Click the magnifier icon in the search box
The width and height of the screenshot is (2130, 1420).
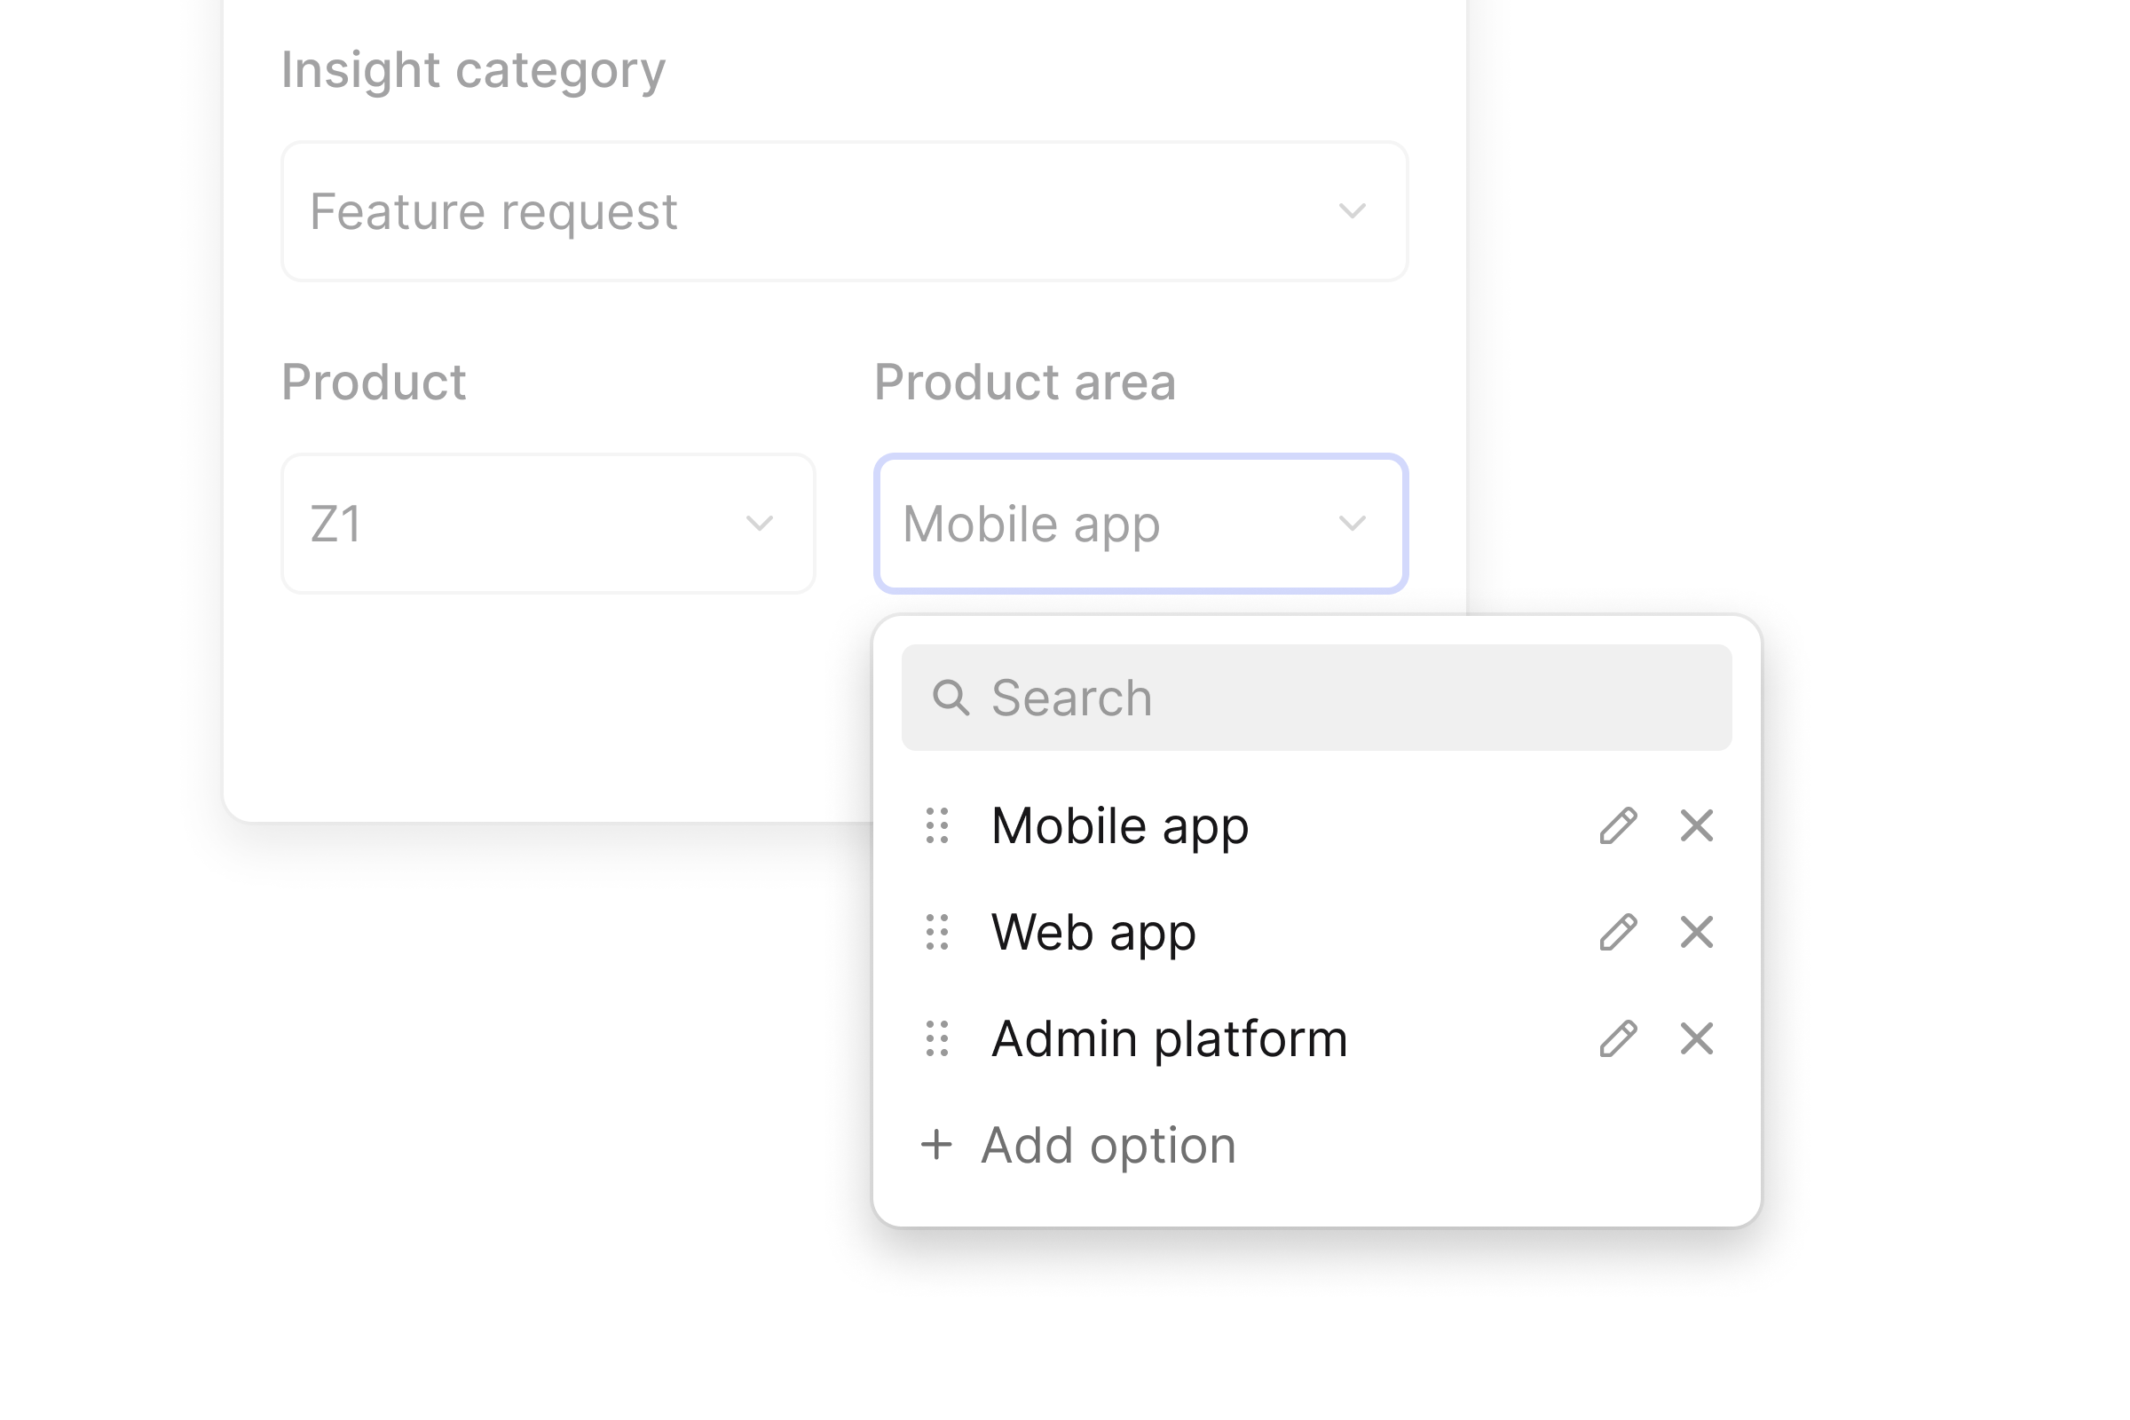point(951,698)
